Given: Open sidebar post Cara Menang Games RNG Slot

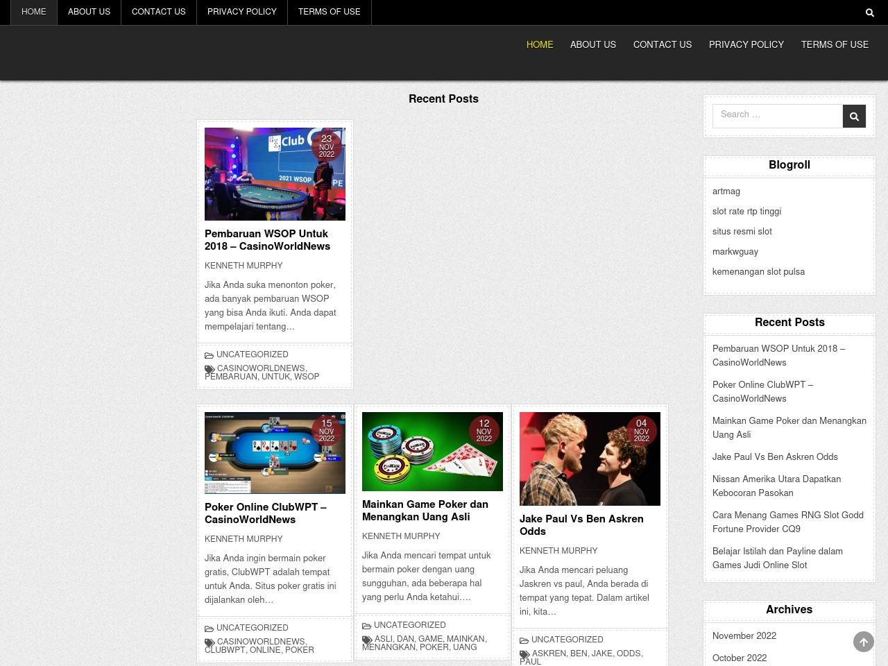Looking at the screenshot, I should [788, 522].
